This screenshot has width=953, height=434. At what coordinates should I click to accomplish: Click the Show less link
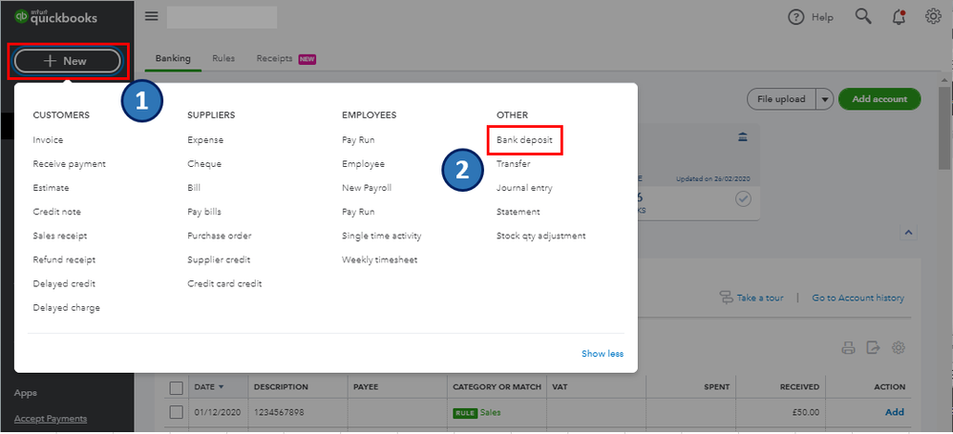tap(603, 354)
